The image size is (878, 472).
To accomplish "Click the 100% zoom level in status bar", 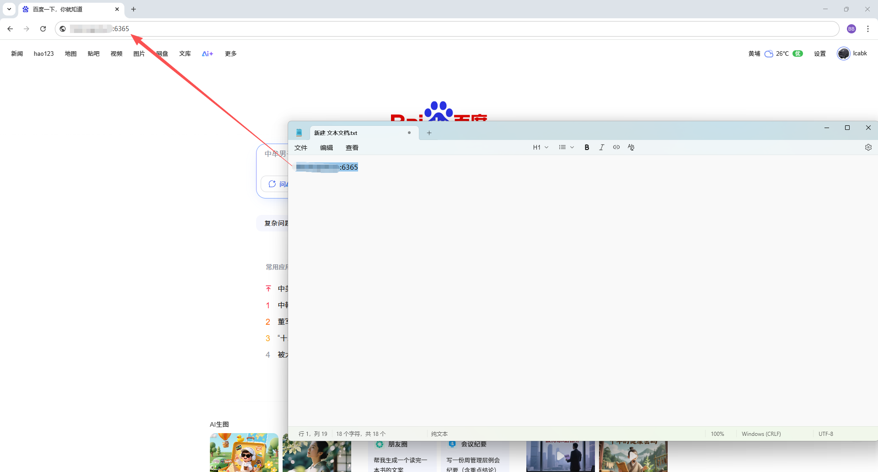I will (717, 434).
